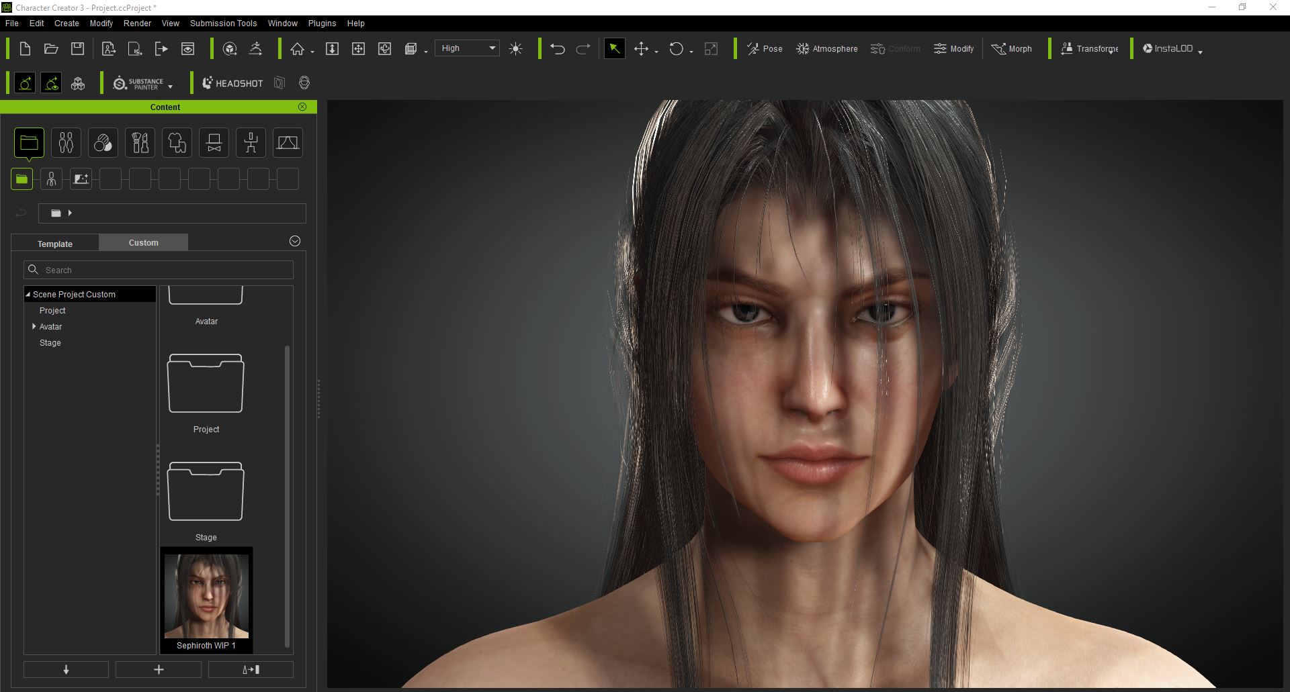Select the Move tool cross-arrow icon

tap(641, 48)
